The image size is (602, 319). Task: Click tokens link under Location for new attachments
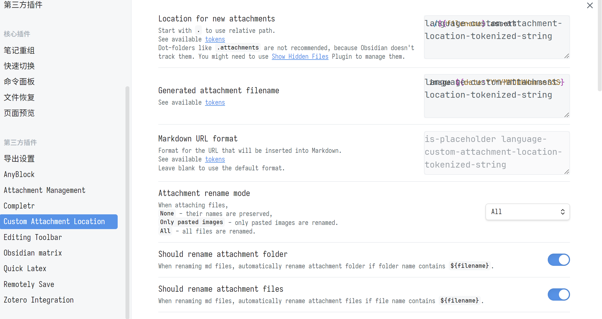point(215,39)
